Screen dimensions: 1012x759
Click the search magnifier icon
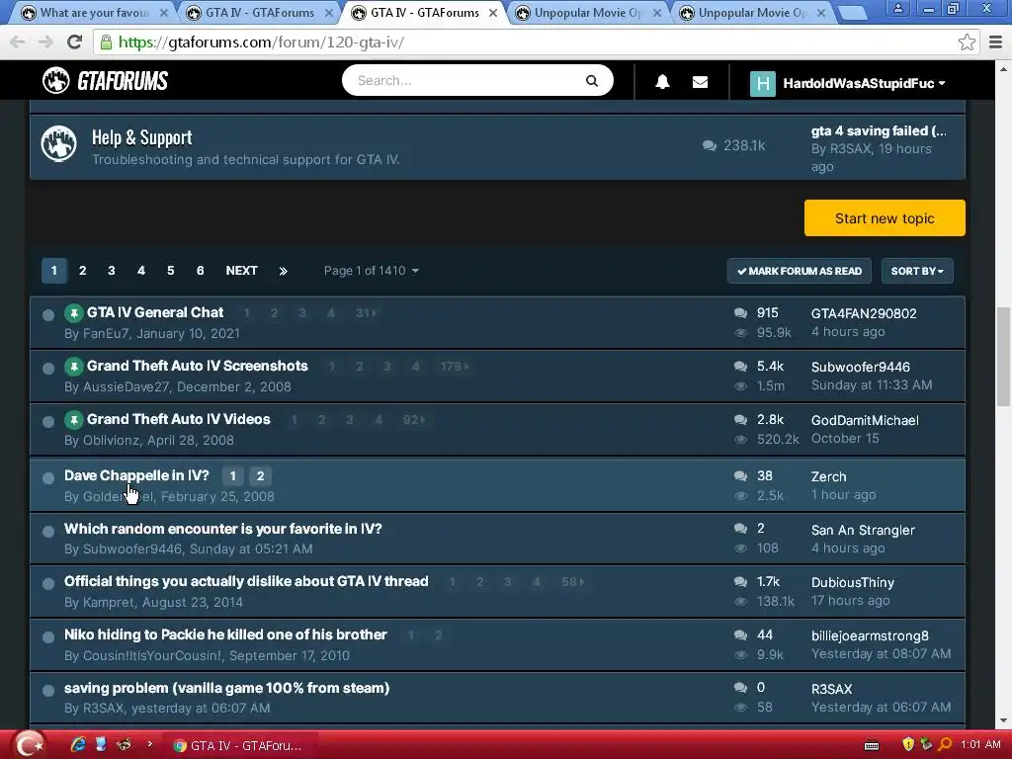tap(591, 81)
